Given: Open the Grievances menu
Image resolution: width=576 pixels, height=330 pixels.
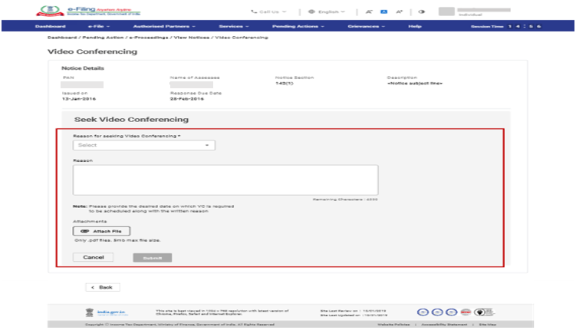Looking at the screenshot, I should (370, 26).
